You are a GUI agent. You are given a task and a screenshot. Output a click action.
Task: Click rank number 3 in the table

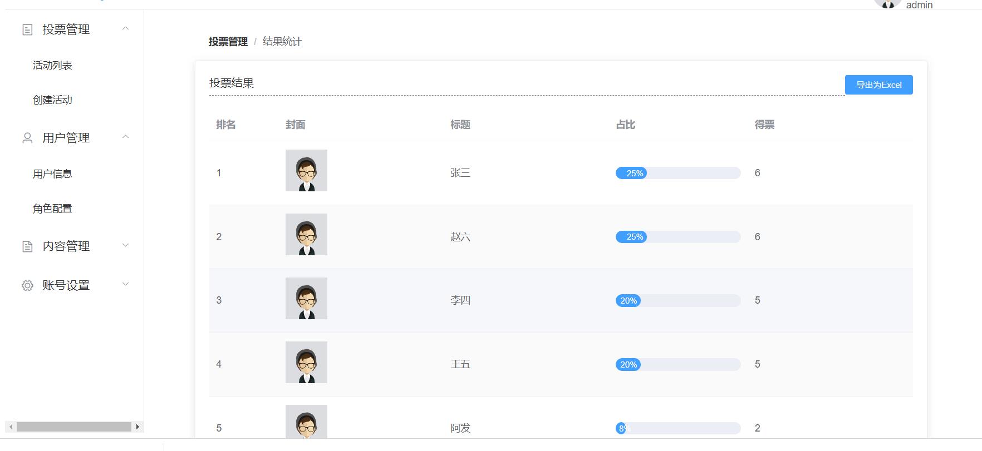(x=219, y=300)
